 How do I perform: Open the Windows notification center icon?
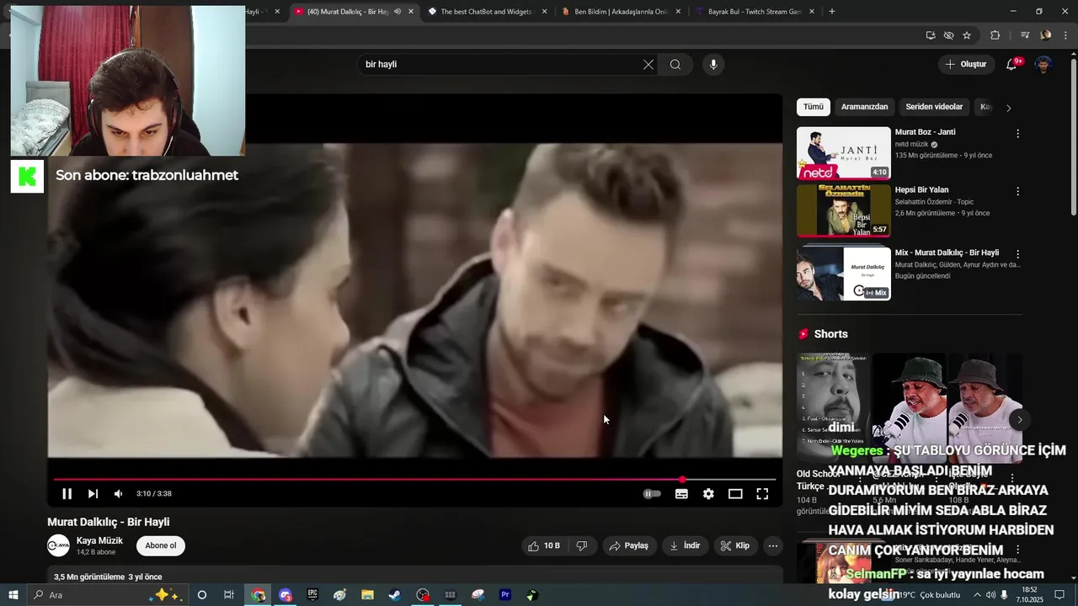pos(1059,595)
